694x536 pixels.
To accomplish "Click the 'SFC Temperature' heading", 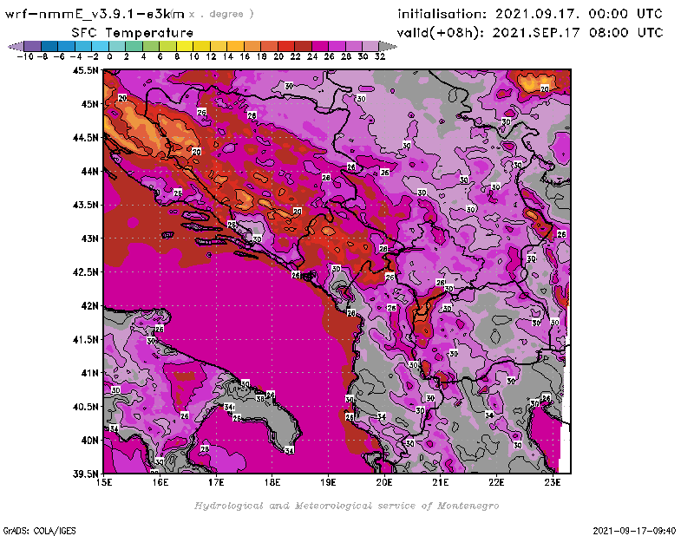I will pos(133,33).
